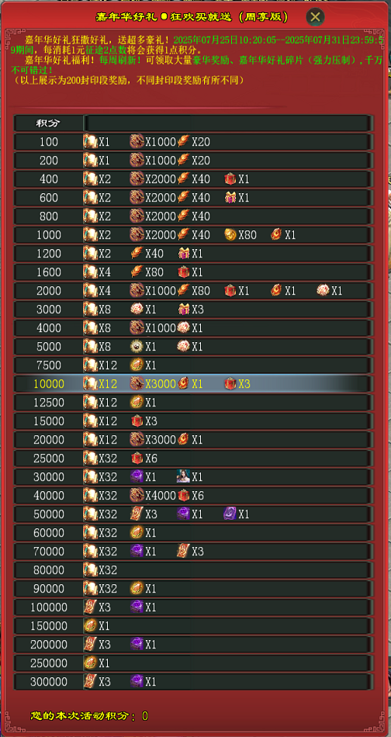This screenshot has height=737, width=391.
Task: Click the activity points value at bottom
Action: click(145, 716)
